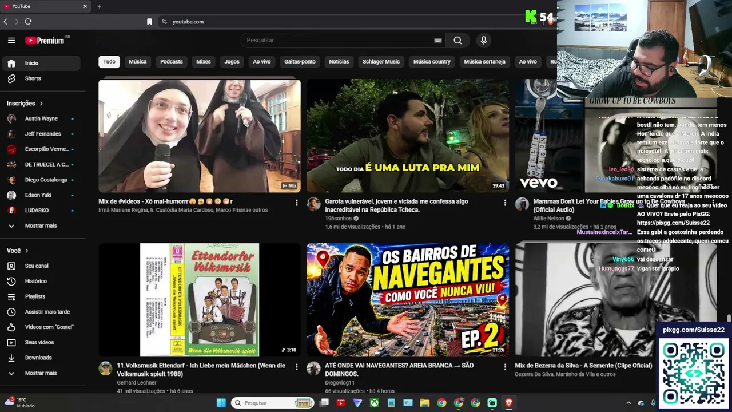The width and height of the screenshot is (732, 412).
Task: Play the Os Bairros de Navegantes thumbnail
Action: 408,300
